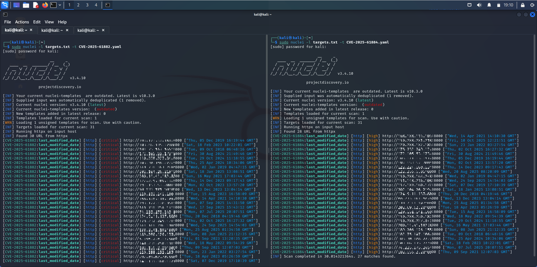The height and width of the screenshot is (267, 537).
Task: Click 'Fri, 10 Oct 2025 12:21:51 GMT' in right pane
Action: (x=483, y=141)
